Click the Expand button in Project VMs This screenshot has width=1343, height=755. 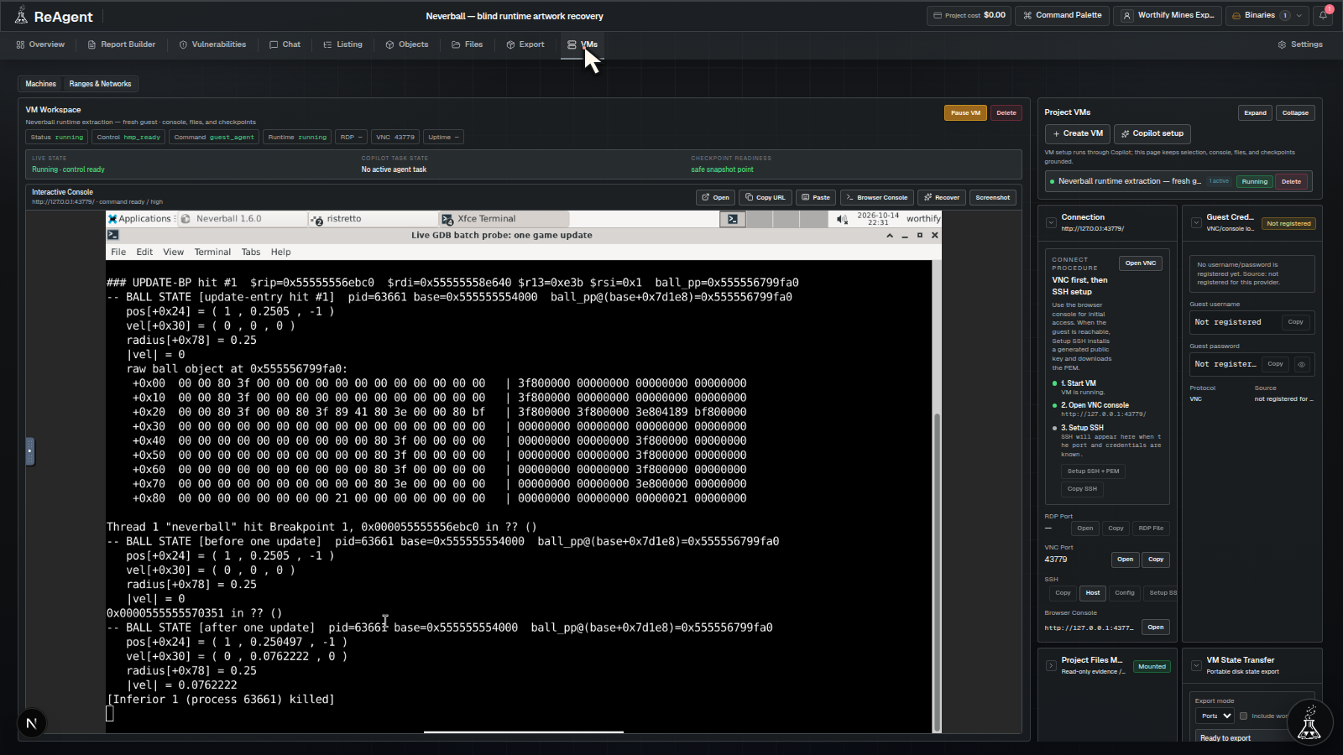pos(1255,112)
